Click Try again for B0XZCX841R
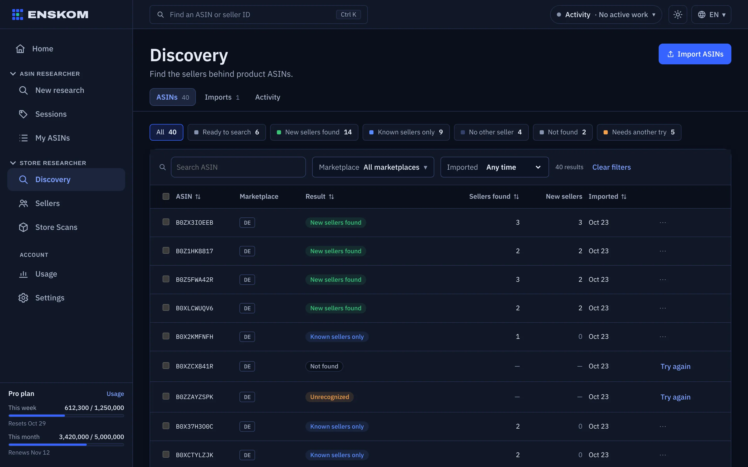 tap(675, 366)
